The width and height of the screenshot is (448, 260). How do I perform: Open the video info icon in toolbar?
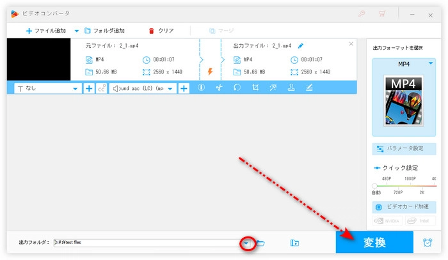point(202,89)
